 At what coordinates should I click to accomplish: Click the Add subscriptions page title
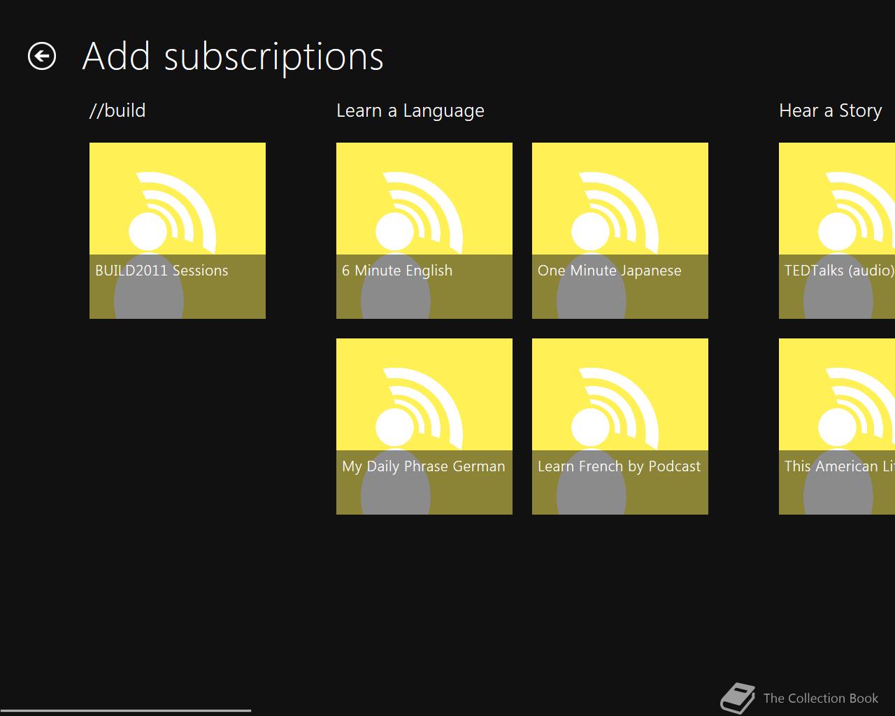click(x=233, y=57)
